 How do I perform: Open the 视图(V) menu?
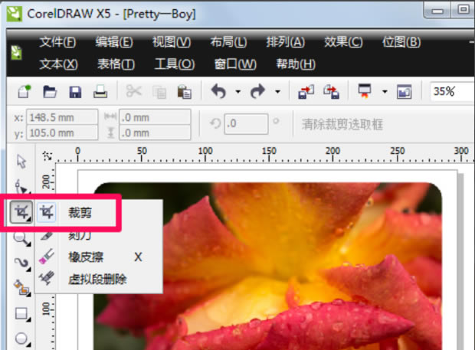(x=172, y=42)
